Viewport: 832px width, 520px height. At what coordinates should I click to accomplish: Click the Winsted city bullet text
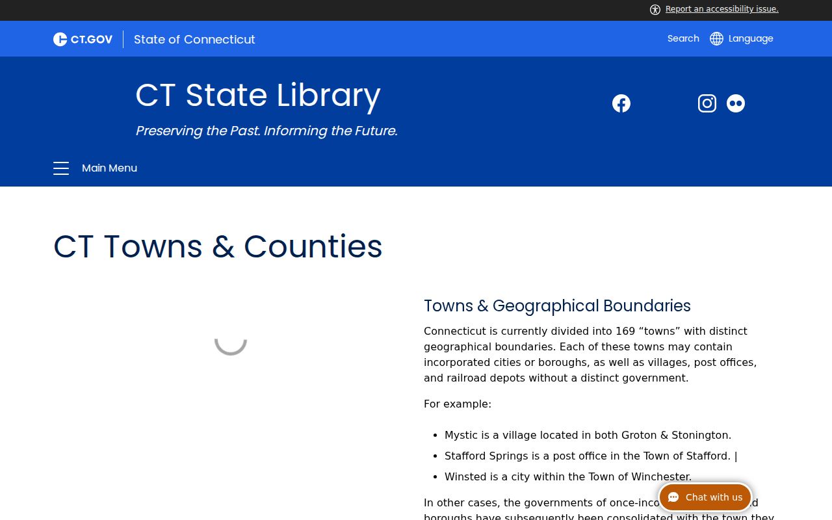click(x=568, y=476)
